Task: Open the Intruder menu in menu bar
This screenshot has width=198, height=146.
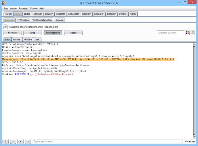Action: tap(13, 8)
